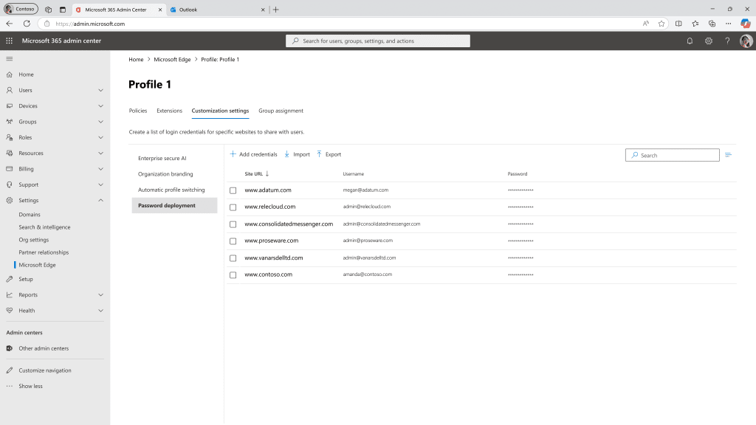
Task: Switch to the Policies tab
Action: [x=138, y=111]
